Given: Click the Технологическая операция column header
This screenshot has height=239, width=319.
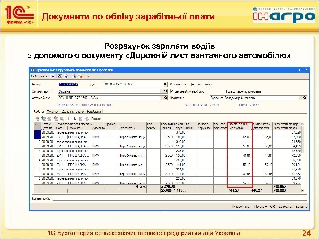Looking at the screenshot, I should pos(80,124).
